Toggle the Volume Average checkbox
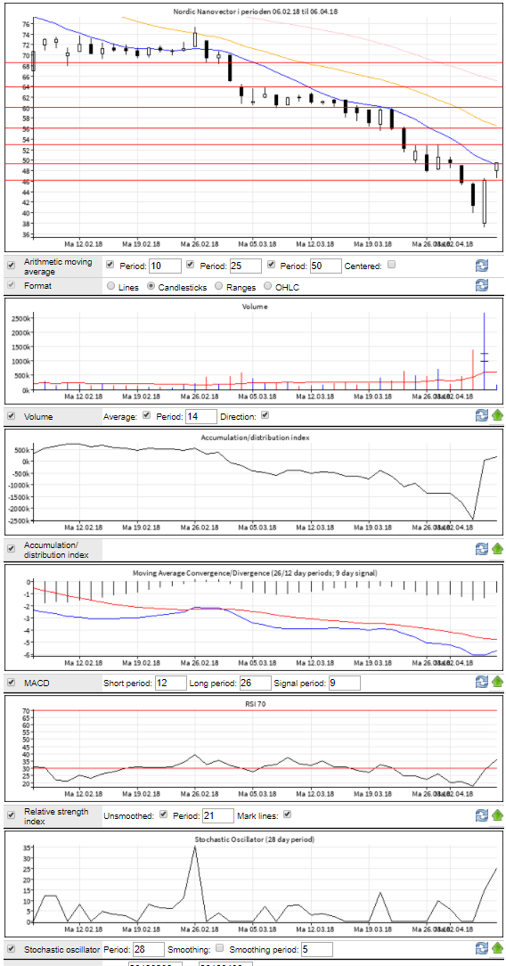This screenshot has height=966, width=506. pyautogui.click(x=146, y=415)
